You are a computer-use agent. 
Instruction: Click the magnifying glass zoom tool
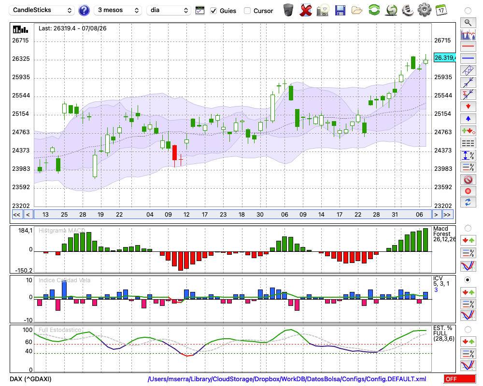(468, 23)
